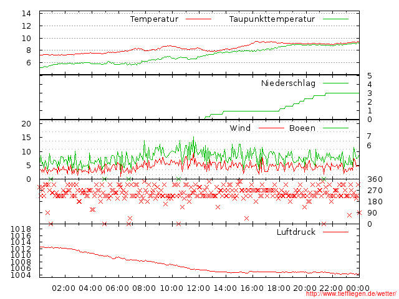Click the red Temperatur legend line
The height and width of the screenshot is (299, 399).
pos(198,19)
